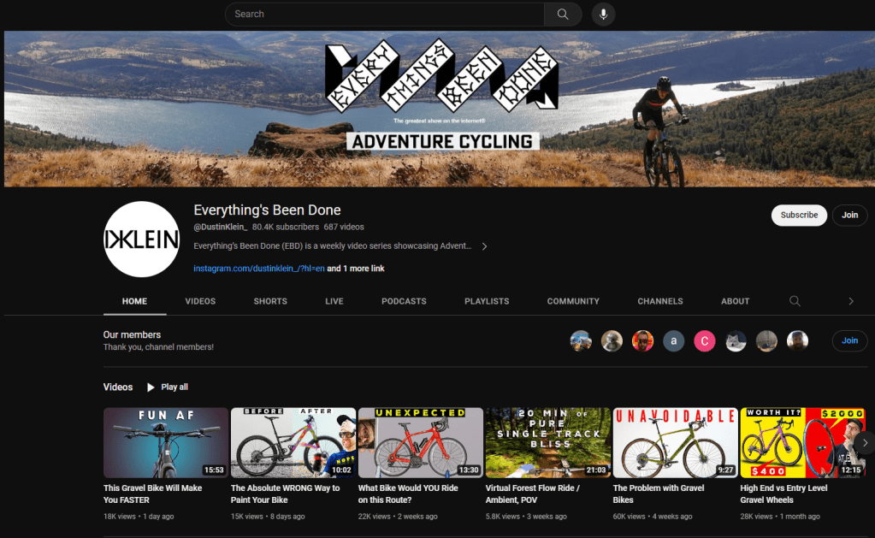Switch to the Videos tab
This screenshot has height=538, width=875.
click(x=200, y=301)
